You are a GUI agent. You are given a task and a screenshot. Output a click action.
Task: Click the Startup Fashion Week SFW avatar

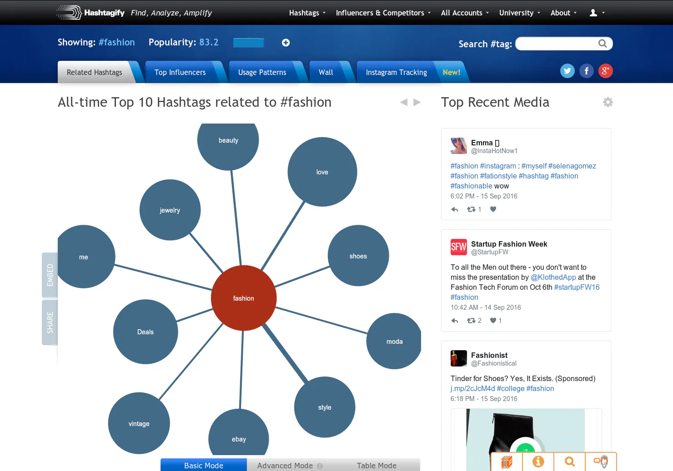pos(459,247)
